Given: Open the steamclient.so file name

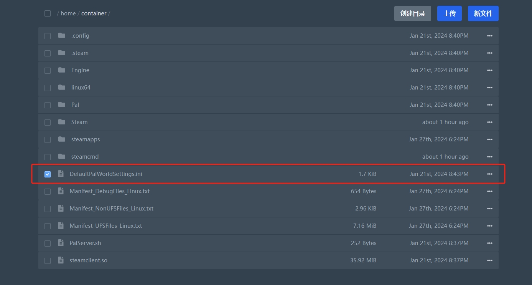Looking at the screenshot, I should point(88,260).
